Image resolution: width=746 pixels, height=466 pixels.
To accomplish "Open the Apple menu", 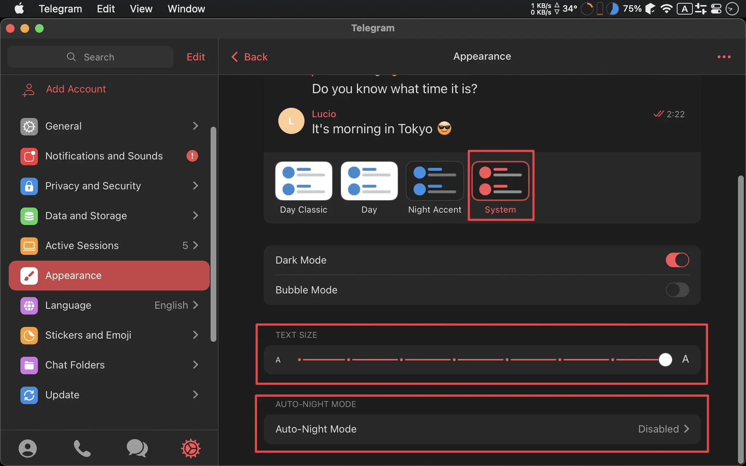I will pos(19,8).
